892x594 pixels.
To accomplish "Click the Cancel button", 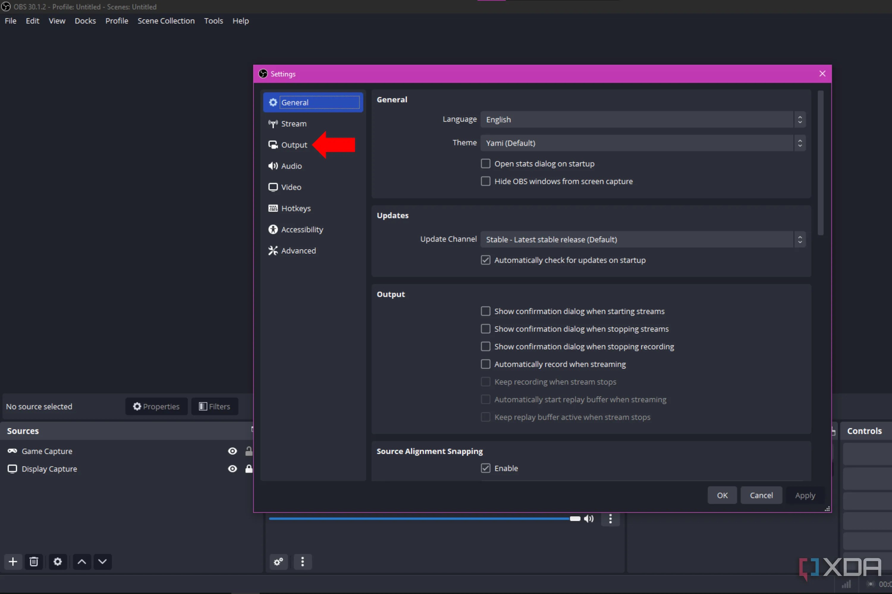I will point(761,495).
